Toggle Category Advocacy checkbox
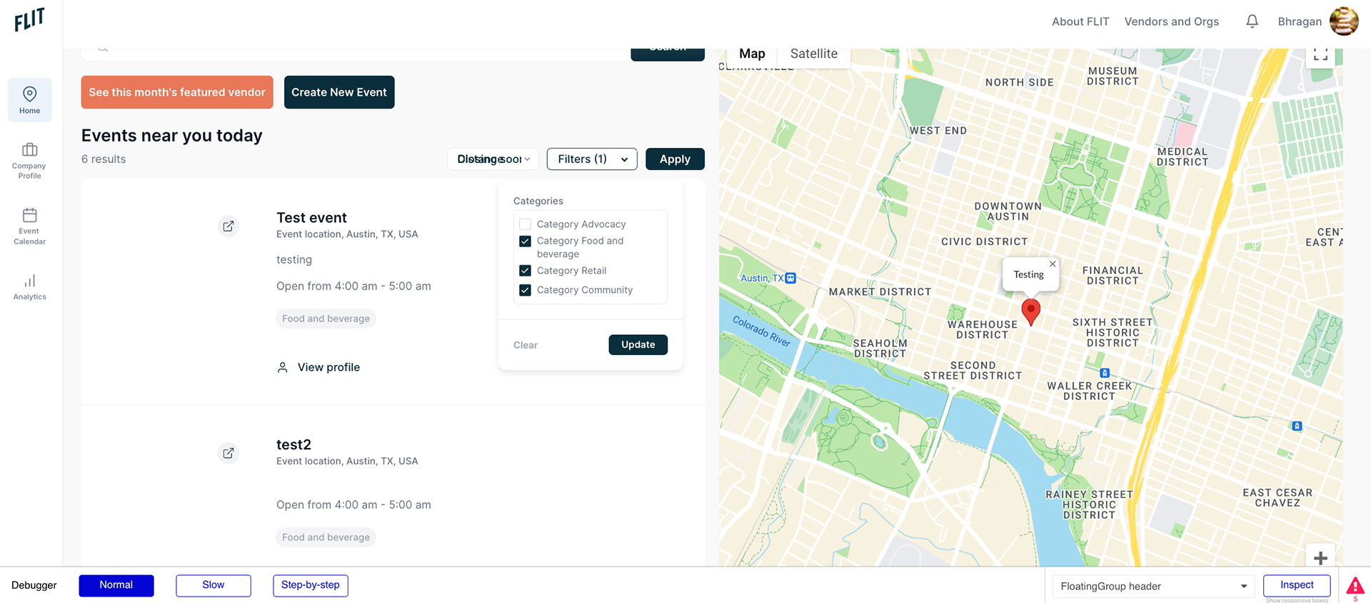1371x603 pixels. (525, 224)
